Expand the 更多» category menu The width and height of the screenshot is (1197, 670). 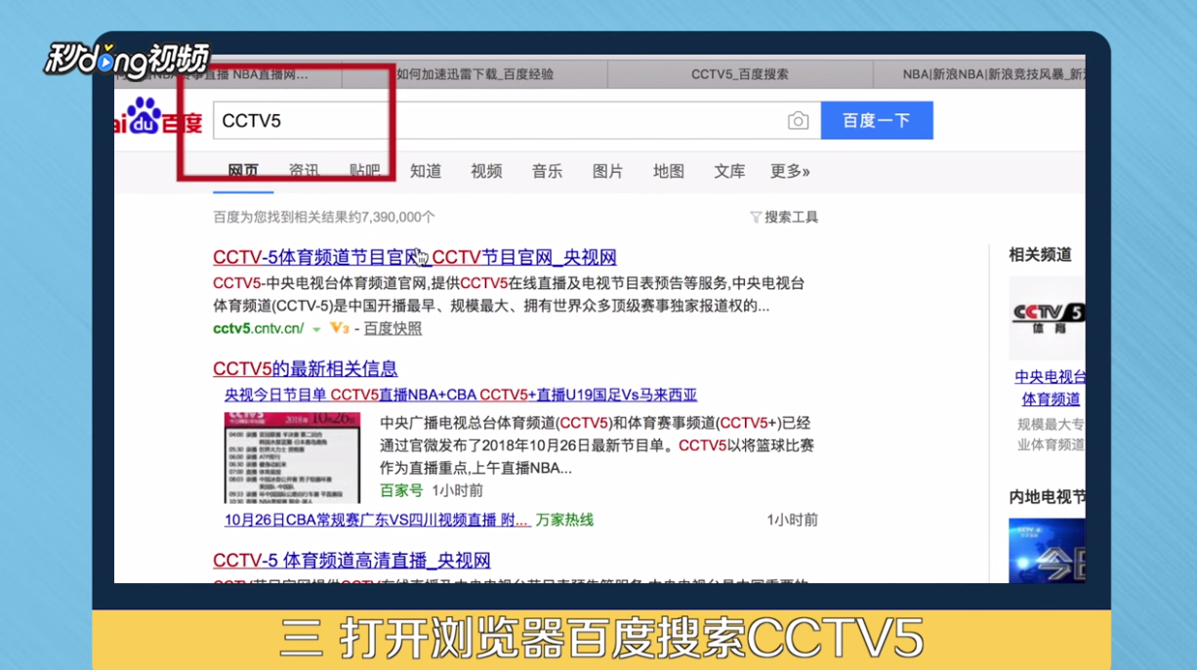(x=790, y=172)
